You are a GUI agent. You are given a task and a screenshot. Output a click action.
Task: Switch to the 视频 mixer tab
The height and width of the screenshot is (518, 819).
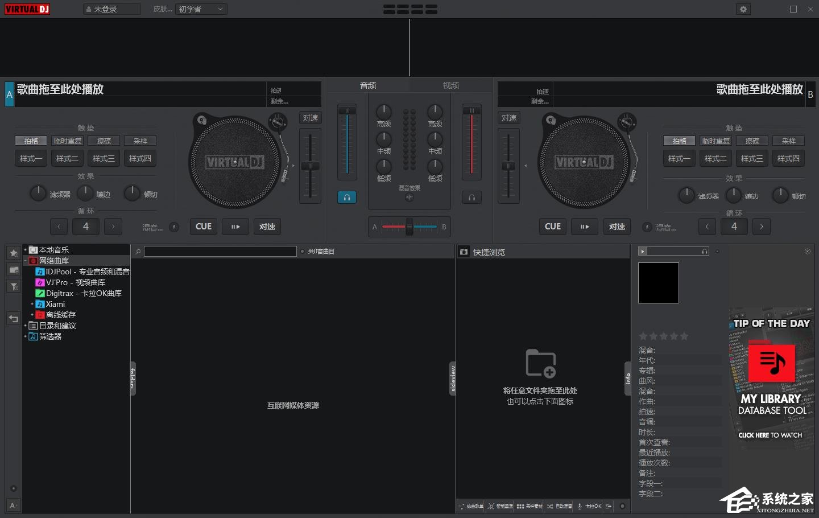point(450,85)
